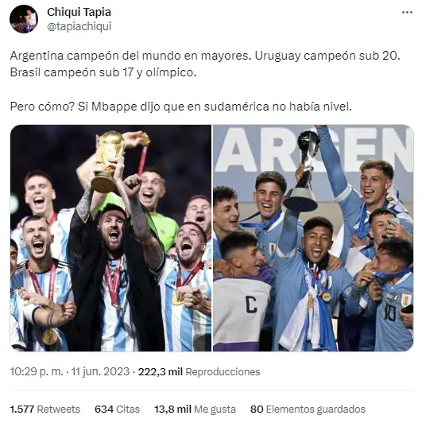426x427 pixels.
Task: Click the World Cup trophy in left photo
Action: point(108,161)
